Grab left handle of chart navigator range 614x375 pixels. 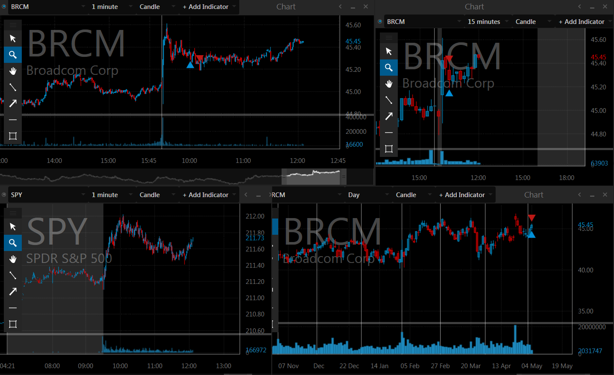[x=284, y=177]
